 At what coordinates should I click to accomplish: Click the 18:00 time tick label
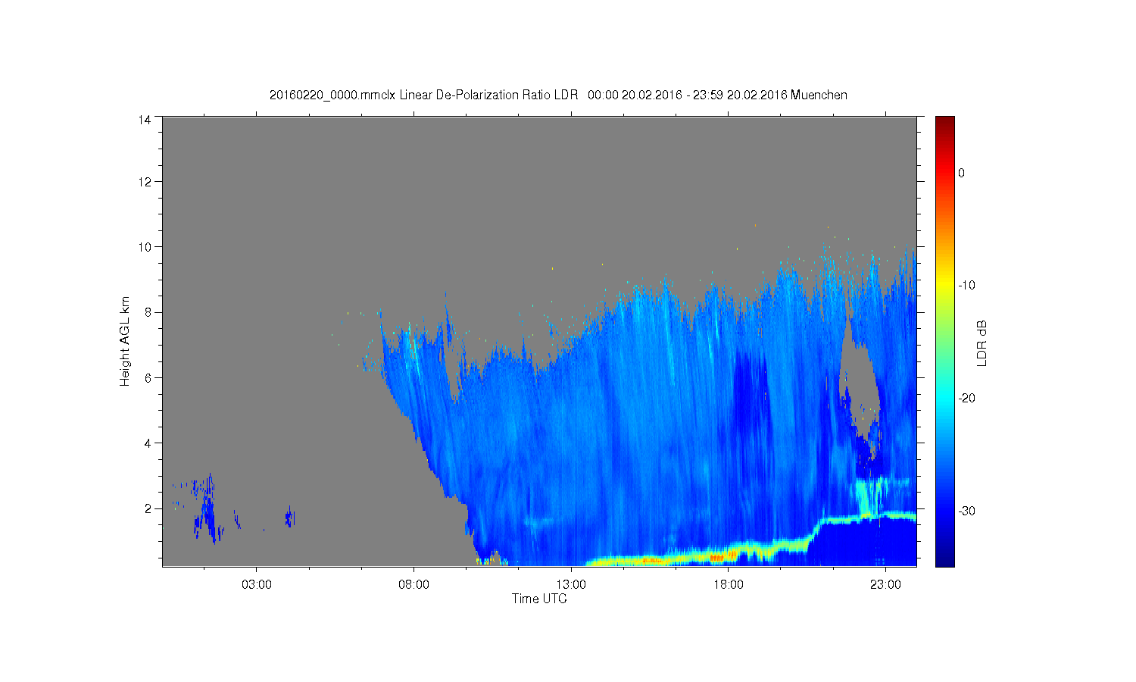[728, 585]
